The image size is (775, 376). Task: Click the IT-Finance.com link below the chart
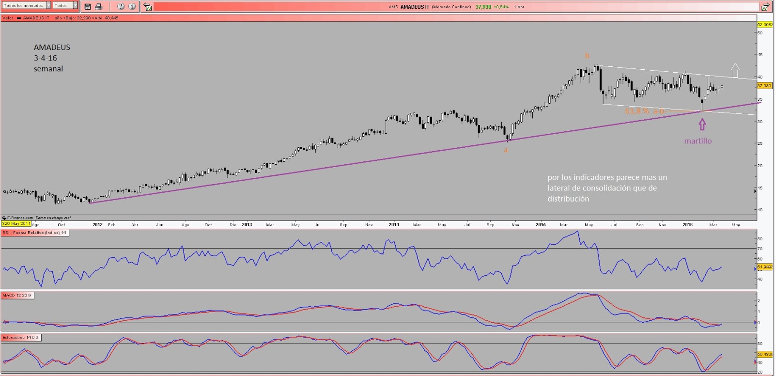click(x=18, y=218)
